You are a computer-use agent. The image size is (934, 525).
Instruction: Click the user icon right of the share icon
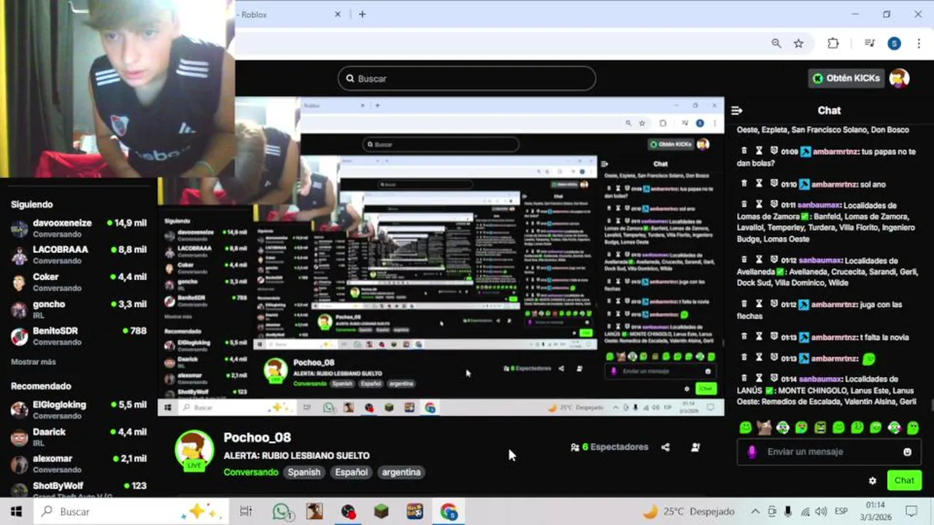695,447
